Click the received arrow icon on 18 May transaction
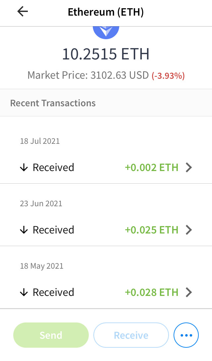 coord(24,292)
